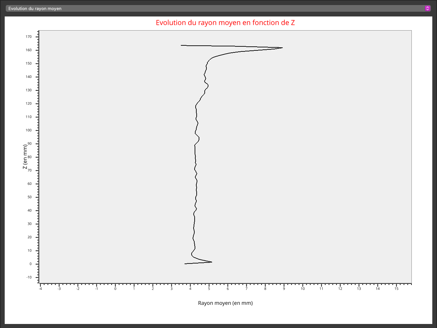Click the 'Rayon moyen (en mm)' x-axis label

[225, 303]
